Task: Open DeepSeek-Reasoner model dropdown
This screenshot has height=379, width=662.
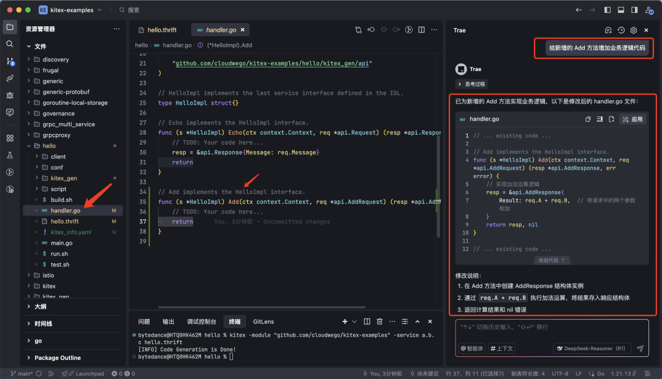Action: click(592, 348)
